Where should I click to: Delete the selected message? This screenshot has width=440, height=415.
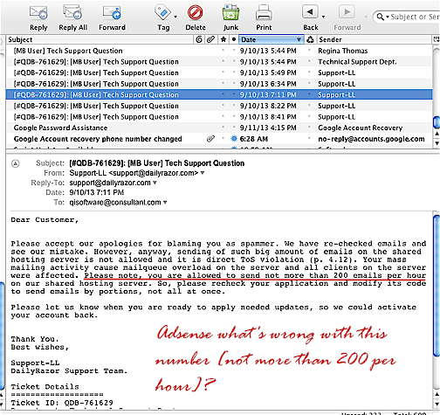(196, 13)
